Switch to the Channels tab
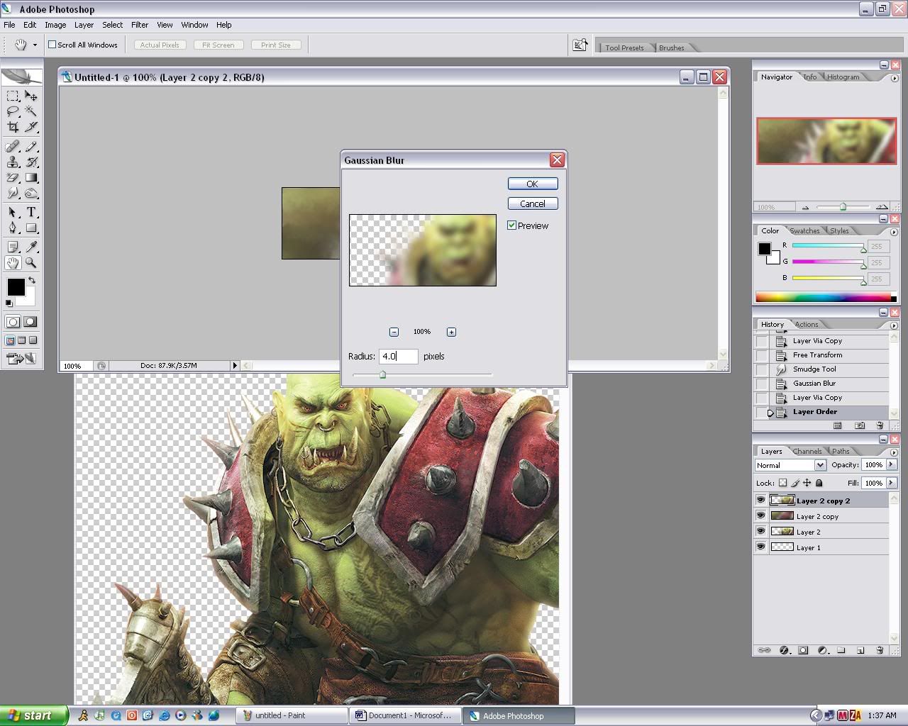 click(x=807, y=451)
